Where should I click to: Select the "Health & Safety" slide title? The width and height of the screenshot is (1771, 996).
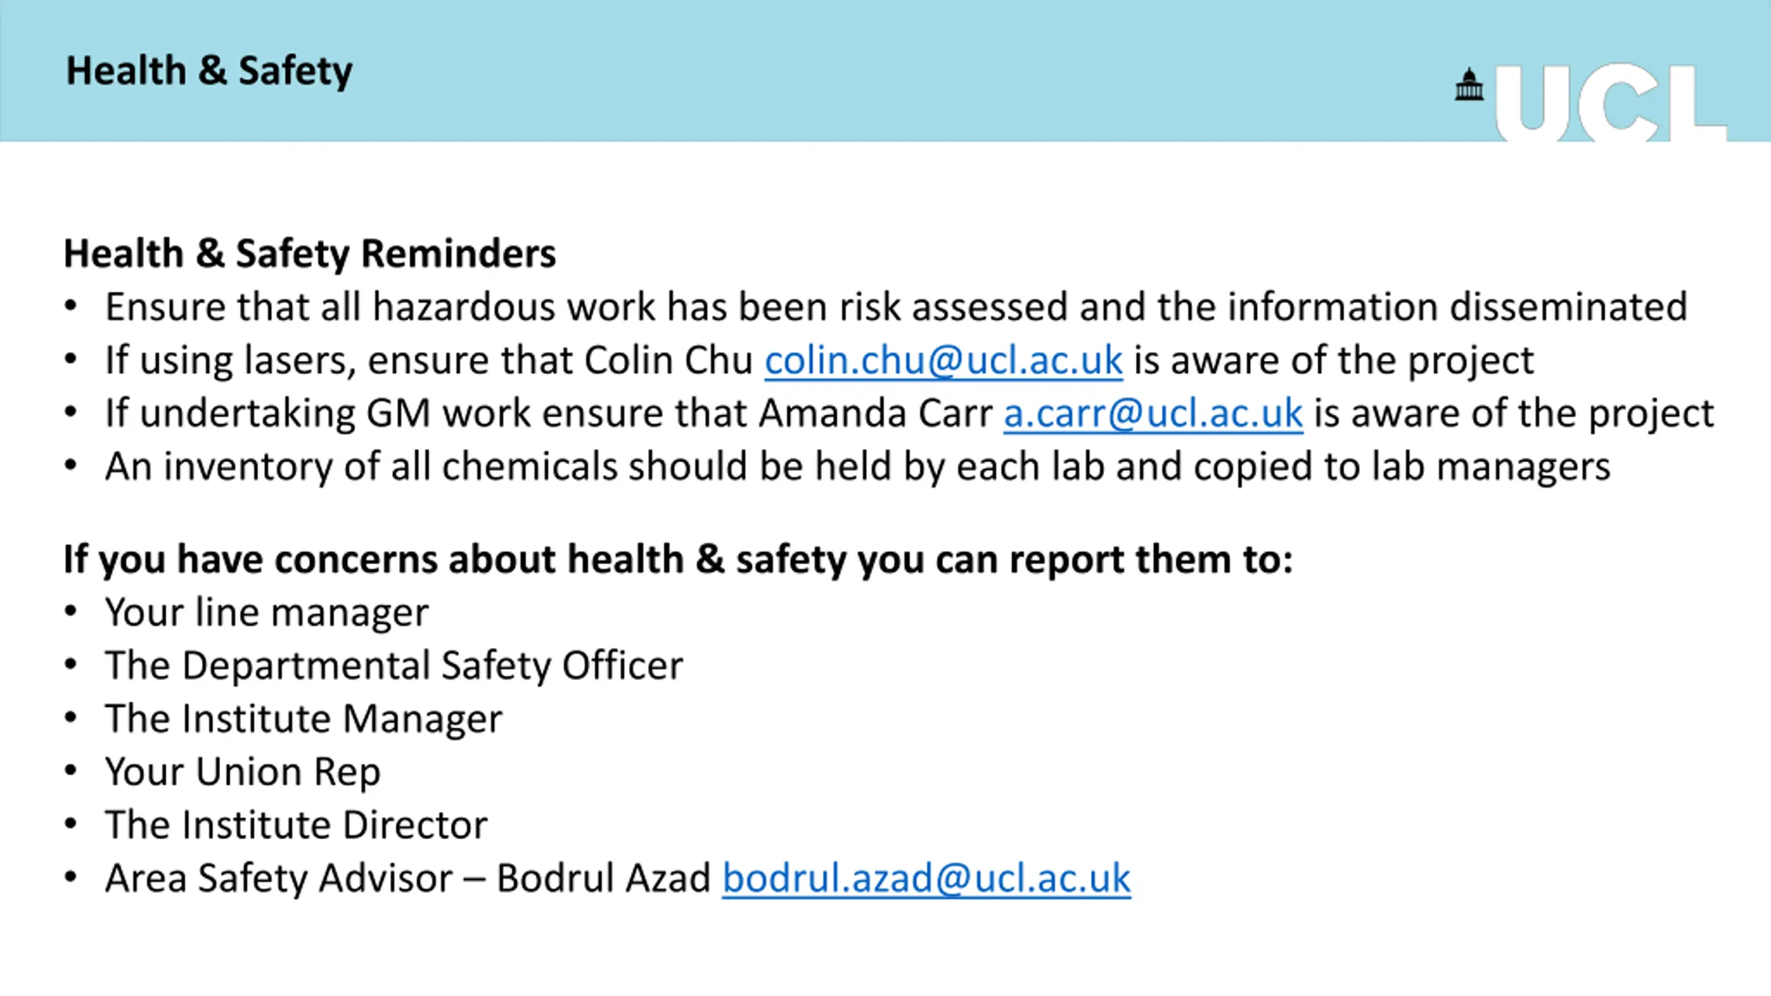209,71
